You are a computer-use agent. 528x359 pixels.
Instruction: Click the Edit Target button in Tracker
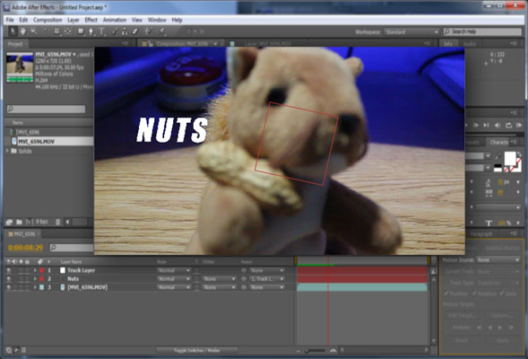point(463,316)
